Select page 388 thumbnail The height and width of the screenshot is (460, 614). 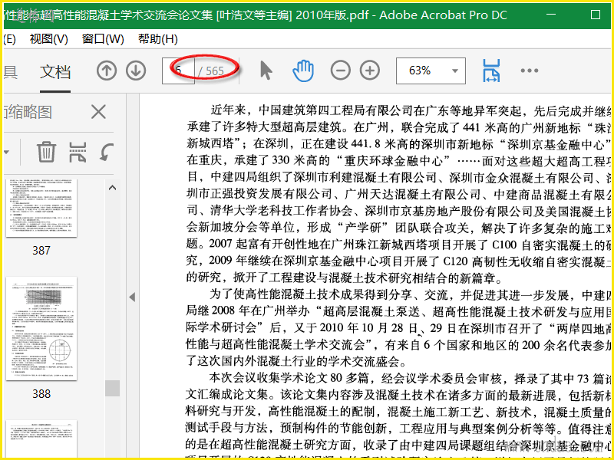(41, 329)
